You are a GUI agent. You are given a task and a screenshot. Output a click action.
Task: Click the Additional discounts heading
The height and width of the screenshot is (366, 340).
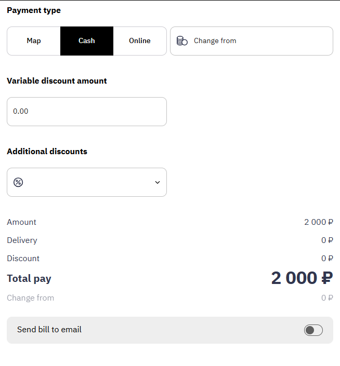(47, 152)
